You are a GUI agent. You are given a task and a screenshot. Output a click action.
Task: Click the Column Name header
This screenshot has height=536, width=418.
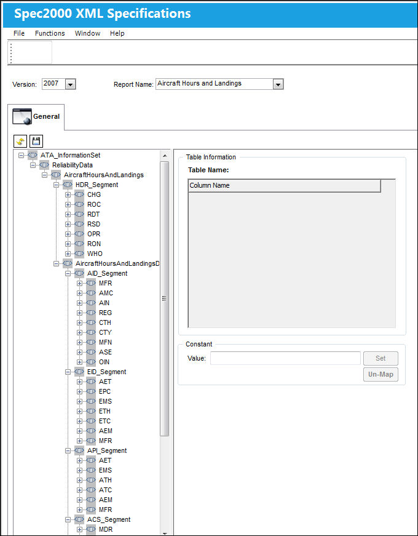tap(285, 186)
